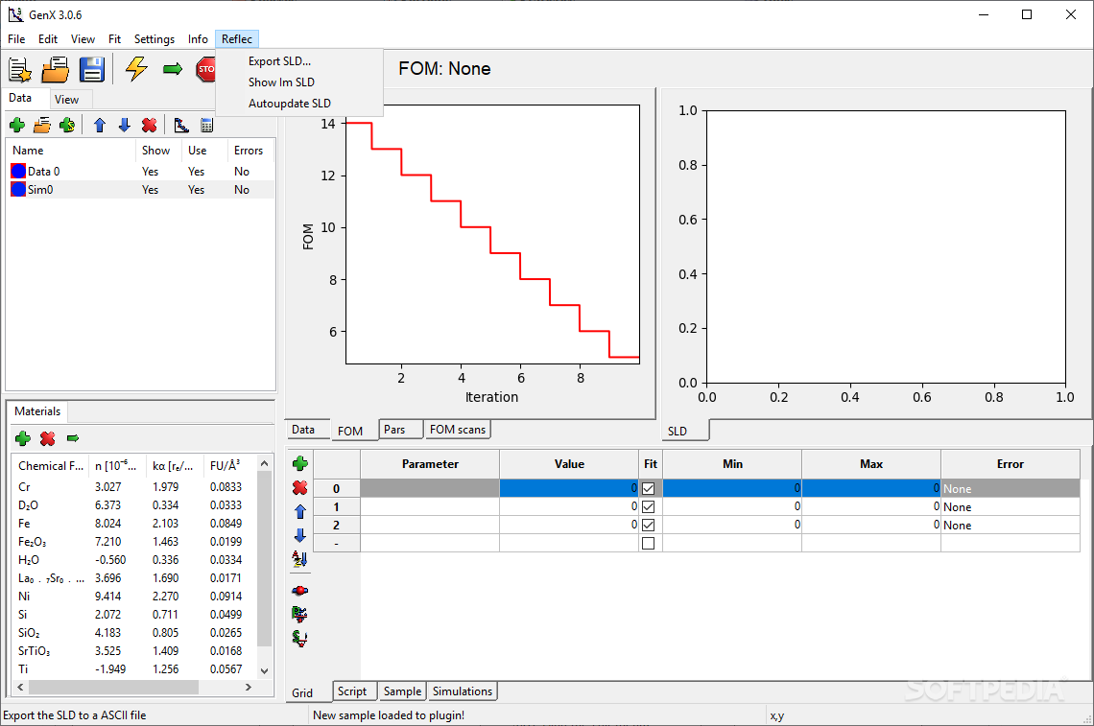The image size is (1094, 726).
Task: Open the Info menu in the menu bar
Action: pos(198,39)
